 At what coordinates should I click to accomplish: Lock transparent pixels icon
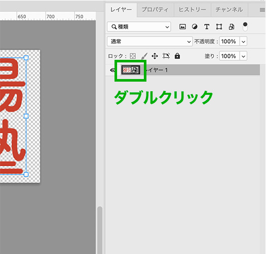pos(133,56)
